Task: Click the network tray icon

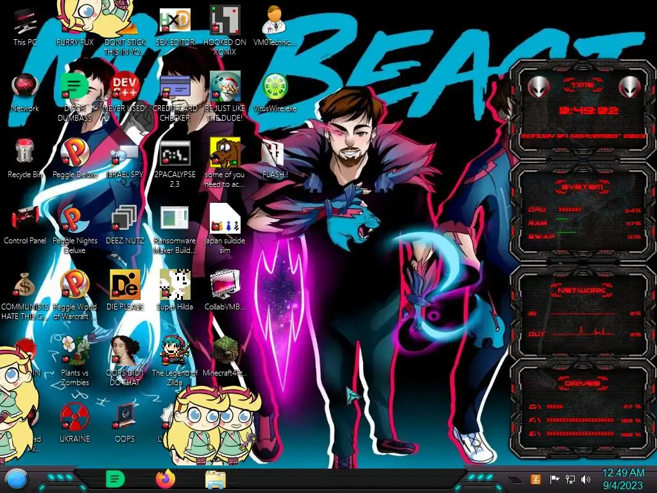Action: point(570,479)
